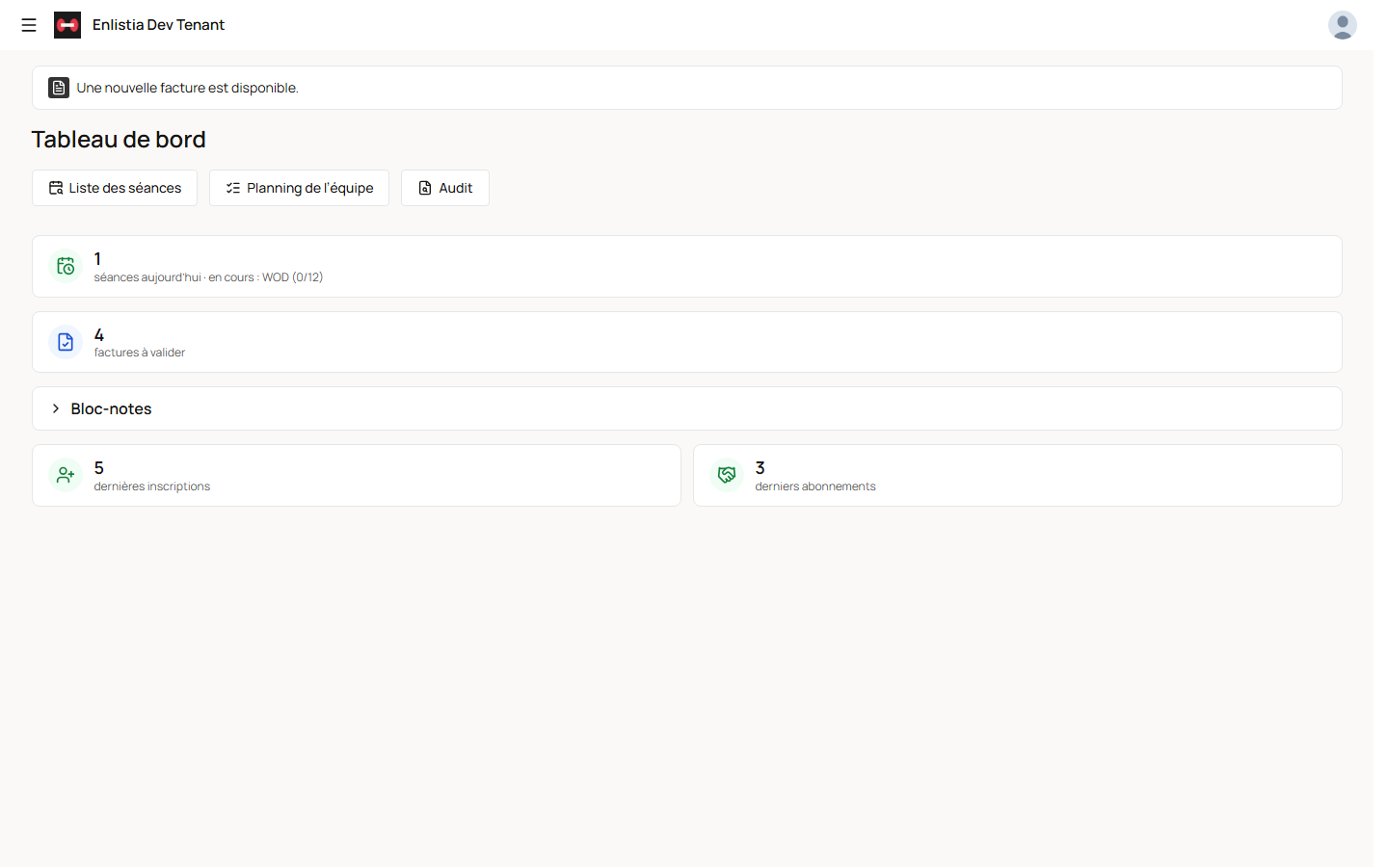This screenshot has height=867, width=1388.
Task: Click the dernières inscriptions label
Action: tap(152, 486)
